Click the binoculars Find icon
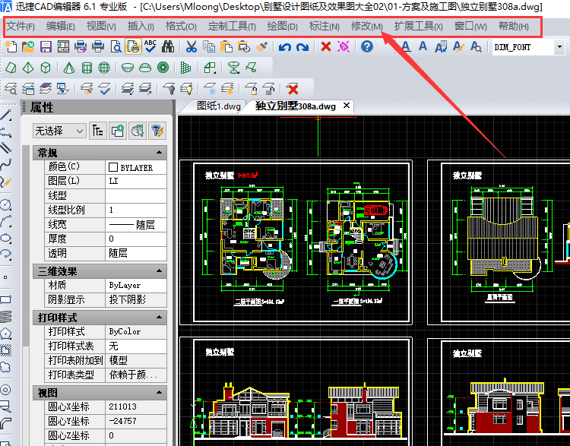 point(168,46)
